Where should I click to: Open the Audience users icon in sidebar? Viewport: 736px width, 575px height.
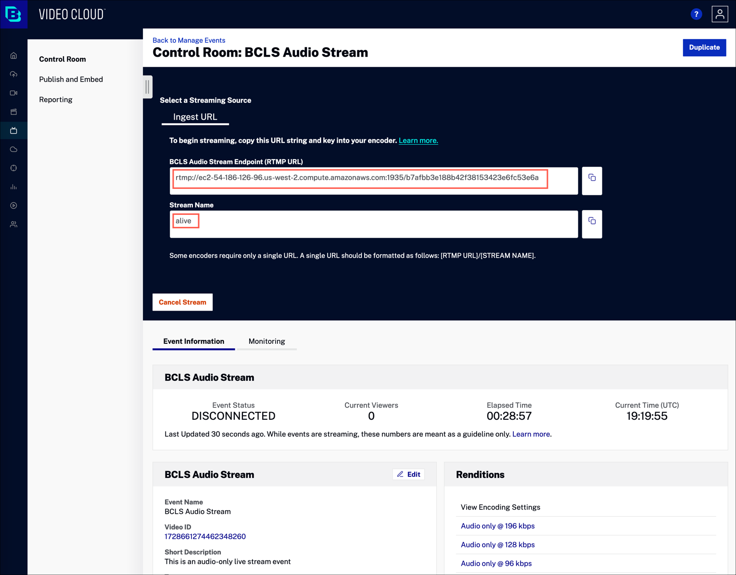(13, 225)
